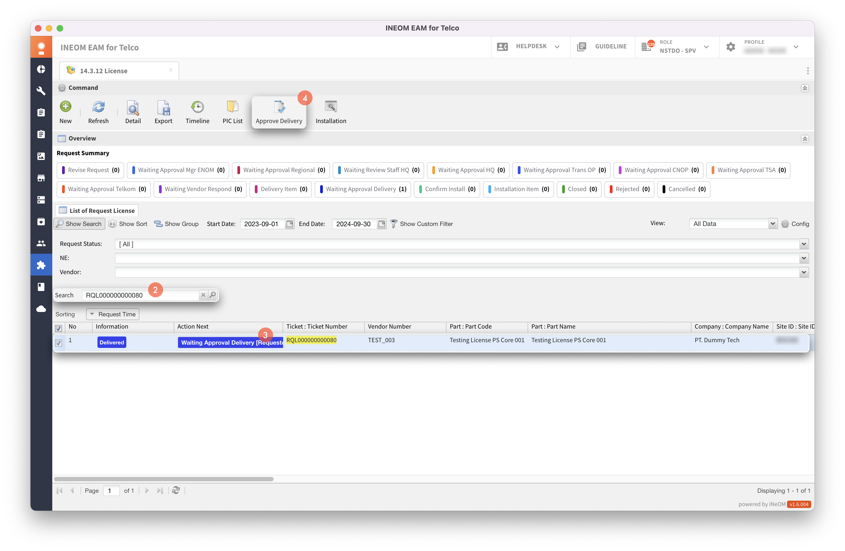Collapse the Overview panel
Screen dimensions: 845x551
[x=804, y=139]
